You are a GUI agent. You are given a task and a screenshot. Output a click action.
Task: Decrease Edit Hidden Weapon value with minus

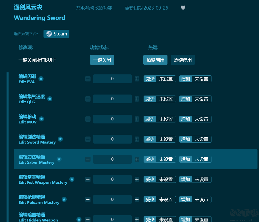point(88,219)
